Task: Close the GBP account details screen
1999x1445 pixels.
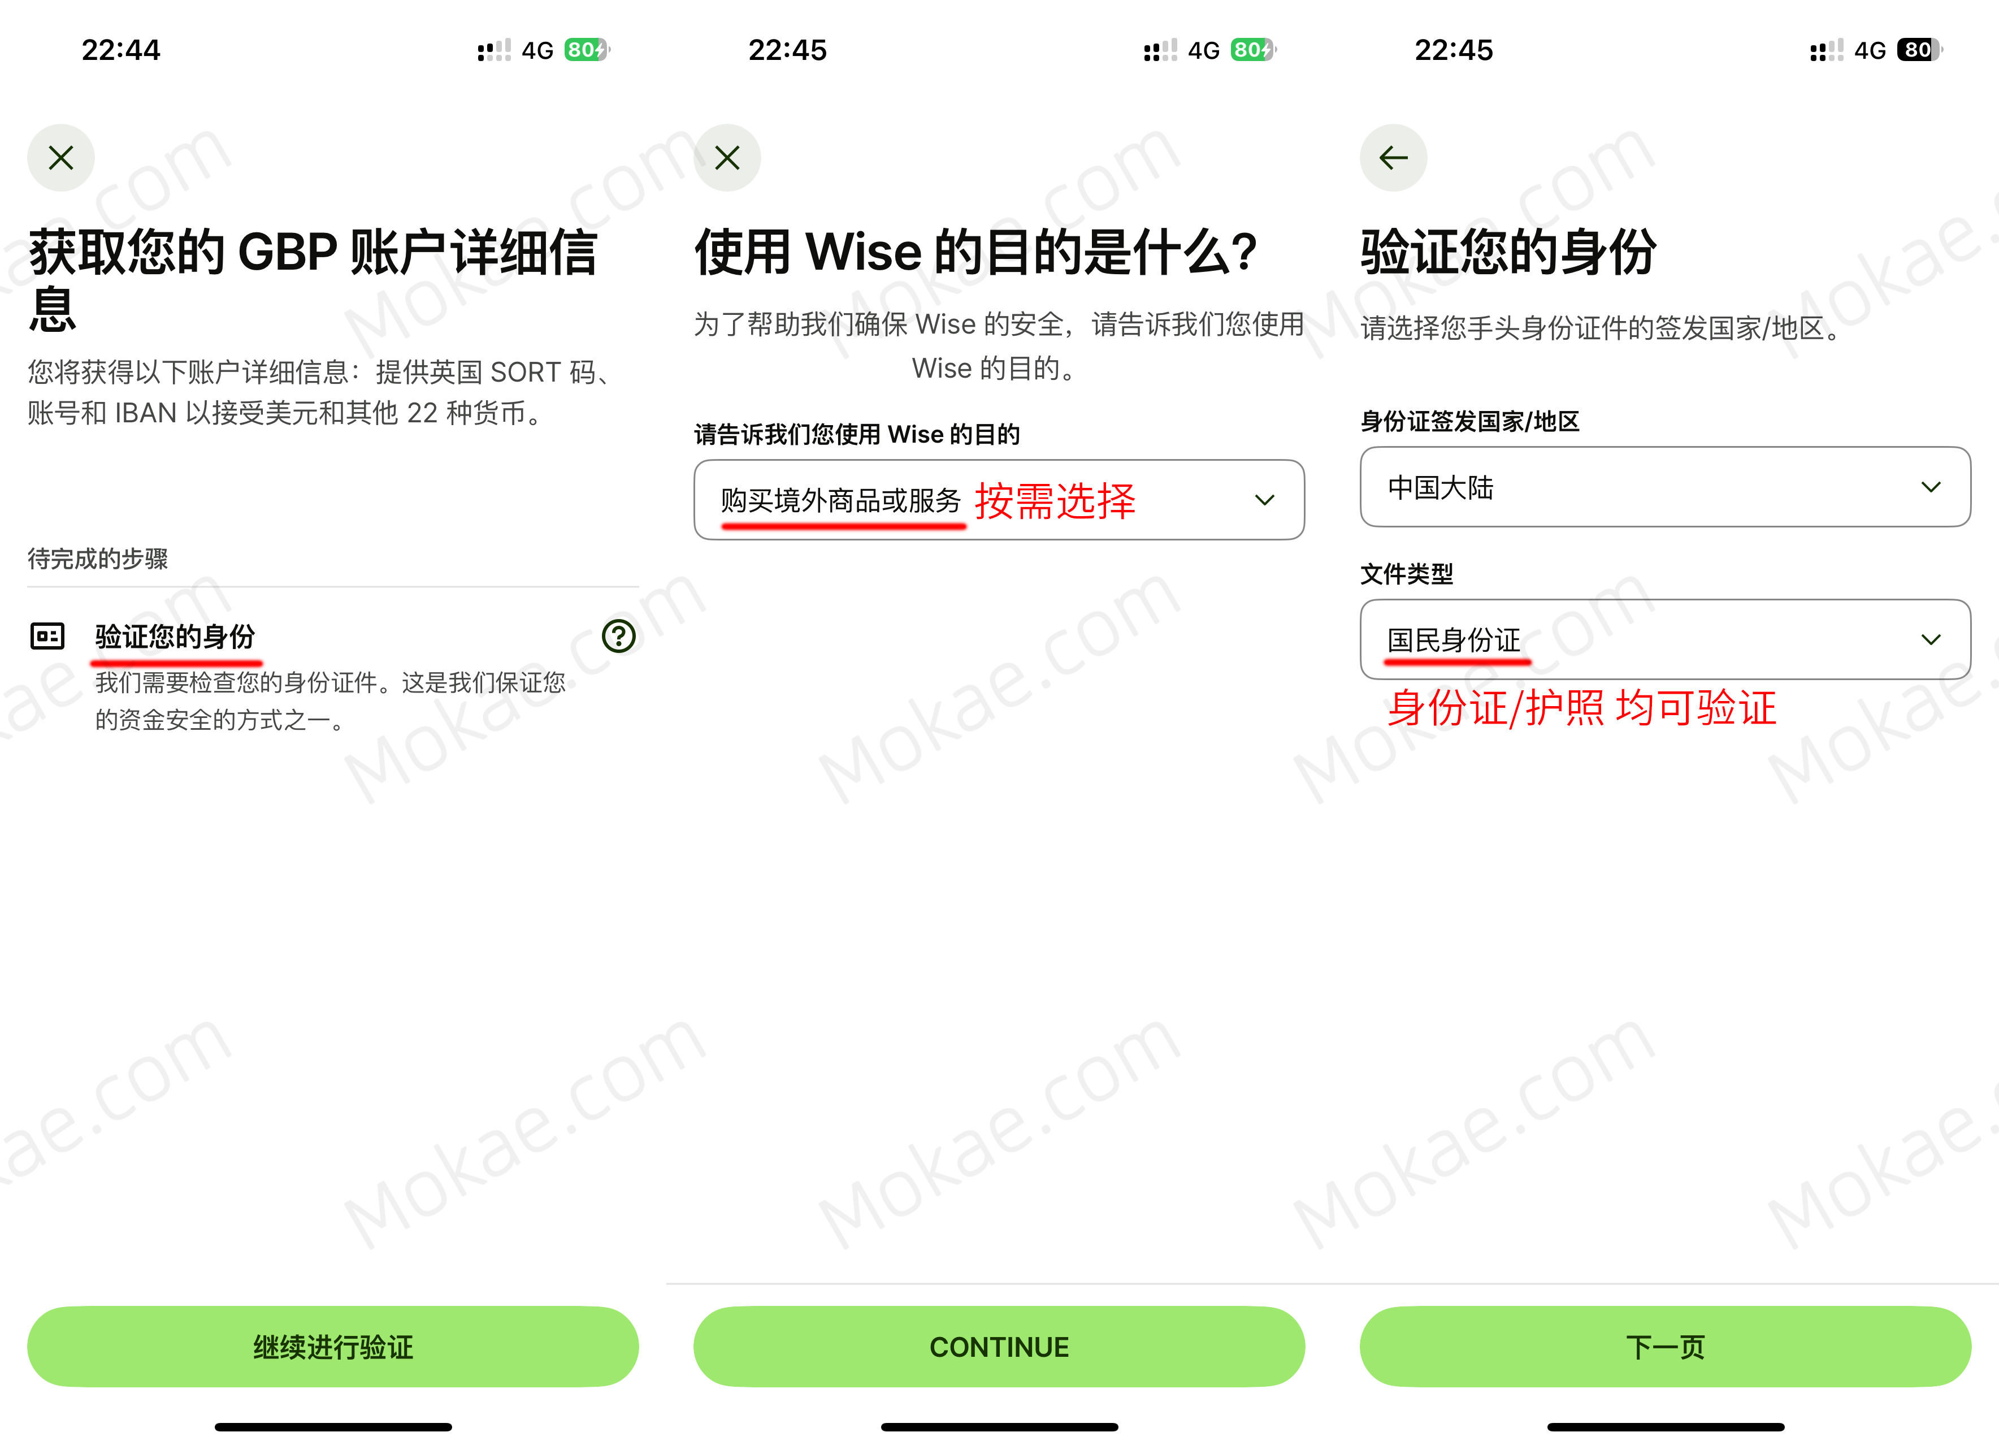Action: (x=61, y=158)
